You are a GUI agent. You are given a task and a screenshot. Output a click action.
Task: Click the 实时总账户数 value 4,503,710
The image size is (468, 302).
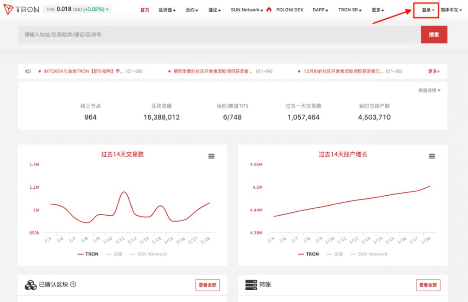tap(374, 117)
